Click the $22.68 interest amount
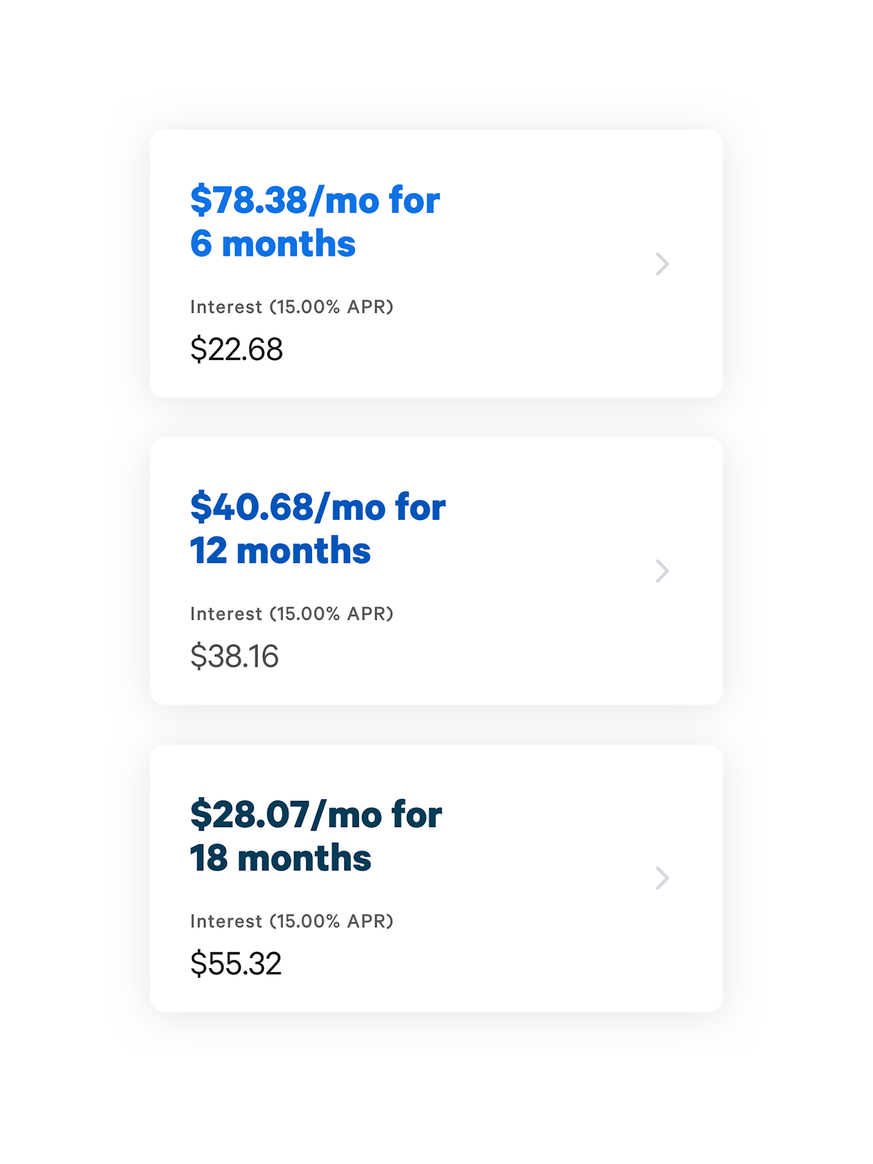The height and width of the screenshot is (1164, 873). point(236,350)
